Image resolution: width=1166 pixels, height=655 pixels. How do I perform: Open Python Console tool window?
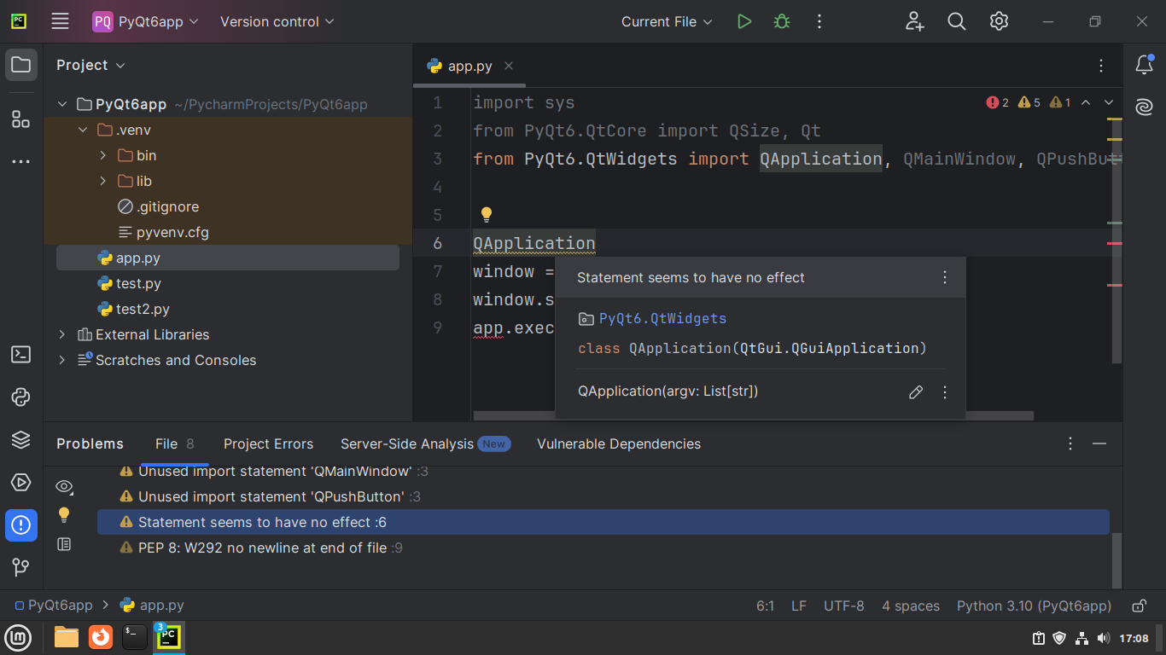21,397
